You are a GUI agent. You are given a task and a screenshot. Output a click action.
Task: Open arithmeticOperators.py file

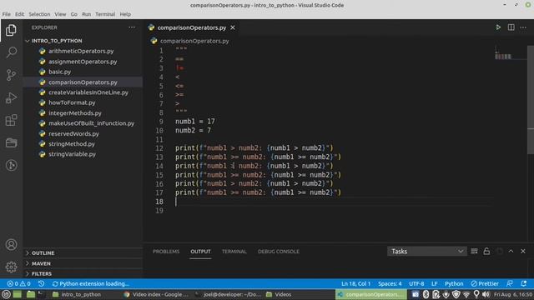point(81,51)
